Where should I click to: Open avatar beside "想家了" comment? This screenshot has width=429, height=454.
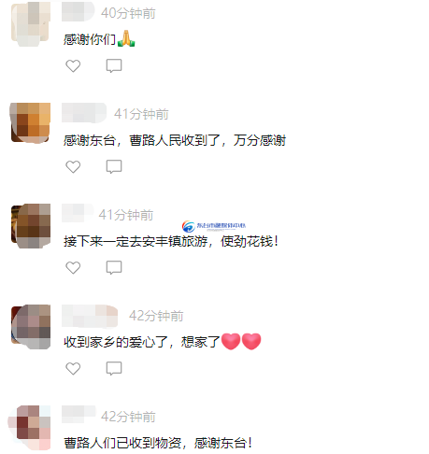31,327
